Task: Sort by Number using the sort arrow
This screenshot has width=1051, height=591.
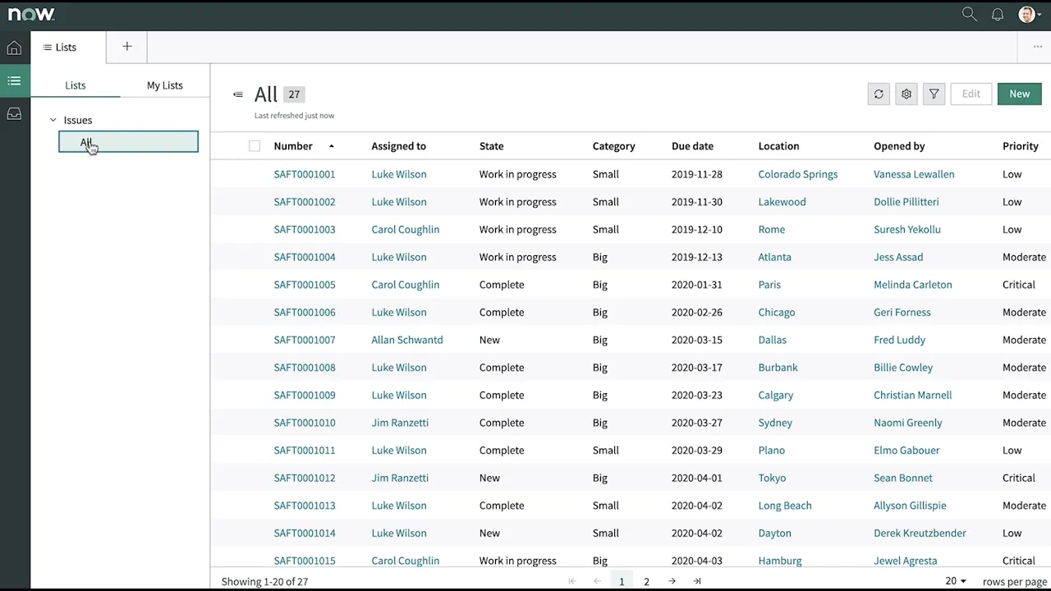Action: (x=332, y=145)
